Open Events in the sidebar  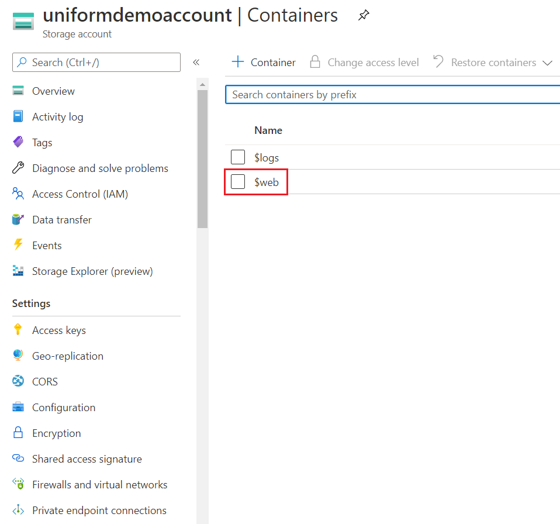[47, 246]
